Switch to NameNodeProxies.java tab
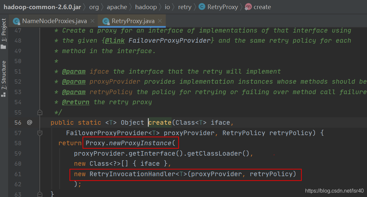367x197 pixels. (54, 21)
